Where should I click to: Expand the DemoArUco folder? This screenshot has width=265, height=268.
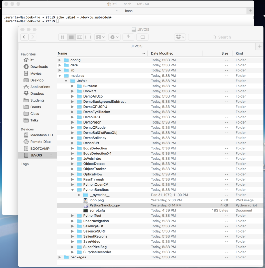[73, 96]
